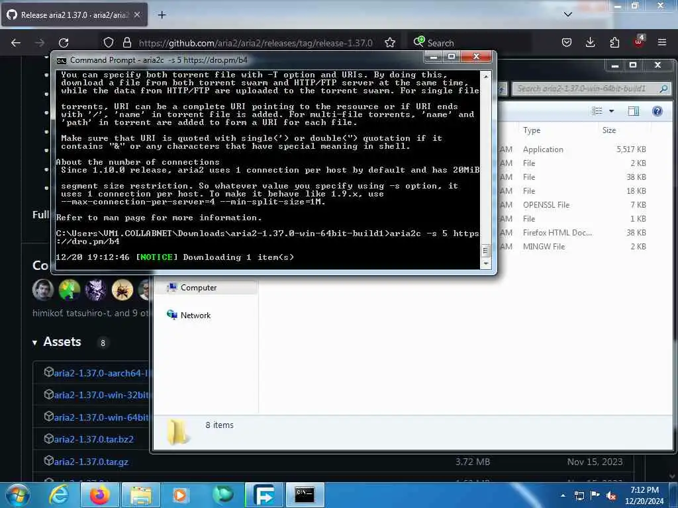Open network tray icon

[579, 495]
